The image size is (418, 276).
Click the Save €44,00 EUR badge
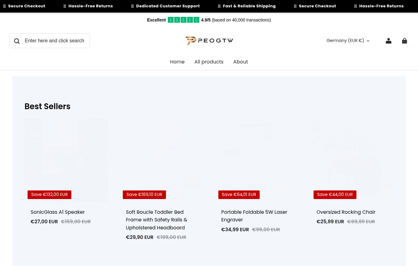(335, 195)
